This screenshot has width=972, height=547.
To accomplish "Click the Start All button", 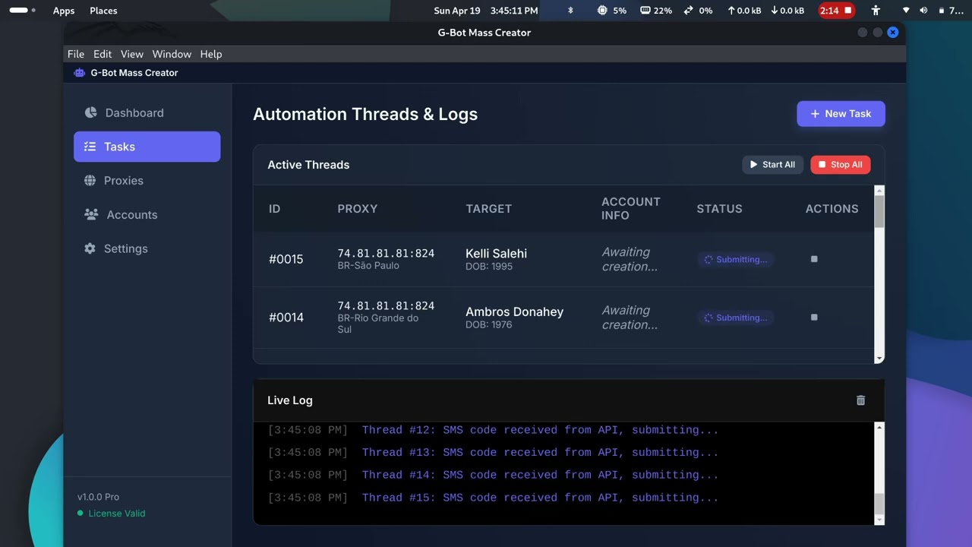I will point(772,165).
